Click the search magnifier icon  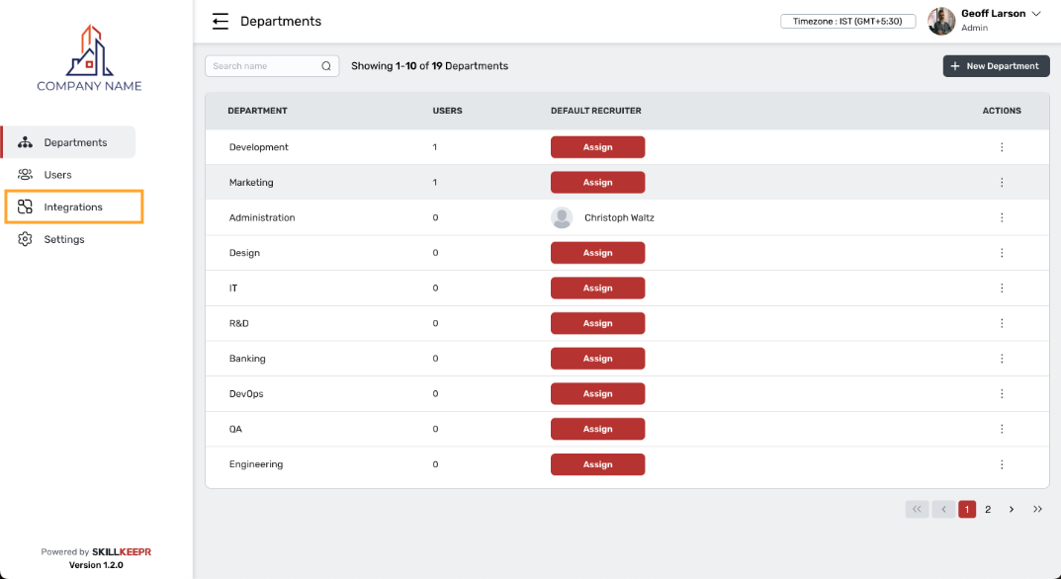click(x=326, y=66)
